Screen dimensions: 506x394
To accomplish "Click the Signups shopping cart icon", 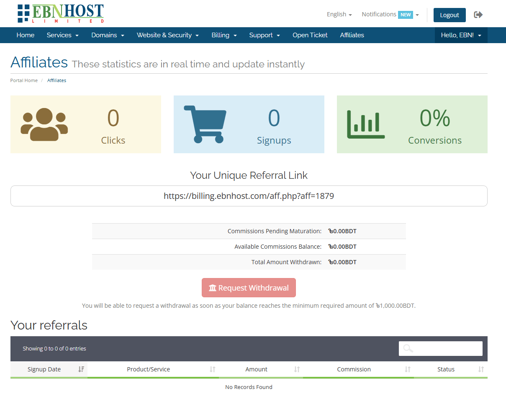I will point(205,124).
